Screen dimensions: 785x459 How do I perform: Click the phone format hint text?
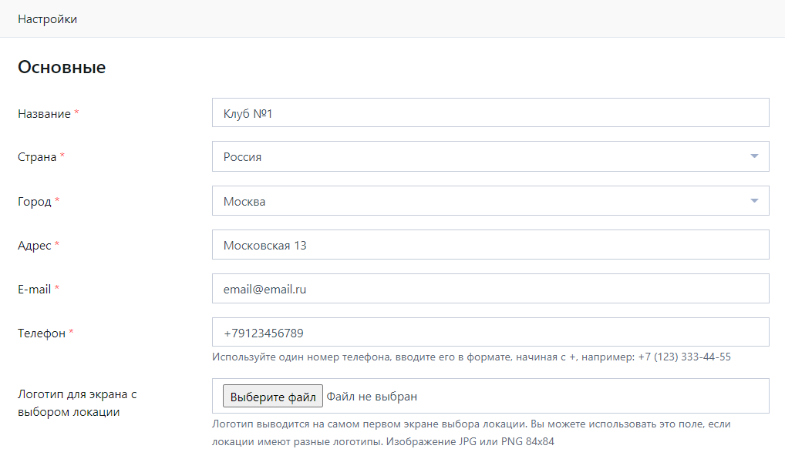point(471,357)
